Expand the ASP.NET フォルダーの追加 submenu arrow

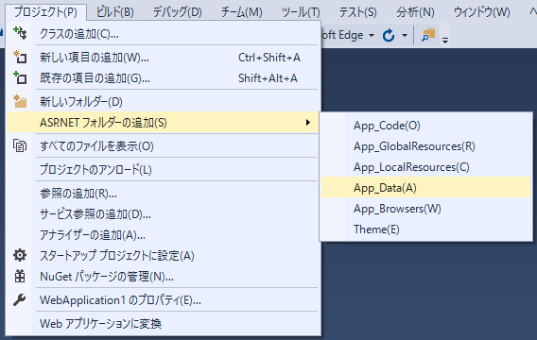point(308,123)
